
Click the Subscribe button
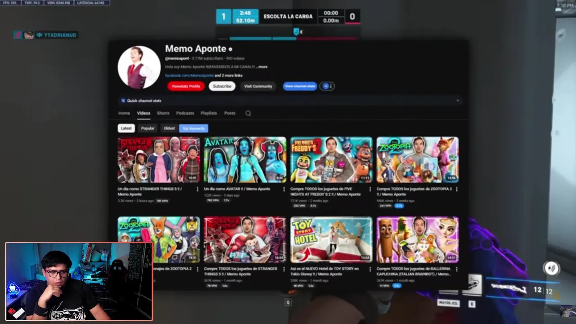pos(222,86)
